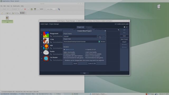The height and width of the screenshot is (95, 169).
Task: Toggle favorite star for HEX project
Action: tap(42, 47)
